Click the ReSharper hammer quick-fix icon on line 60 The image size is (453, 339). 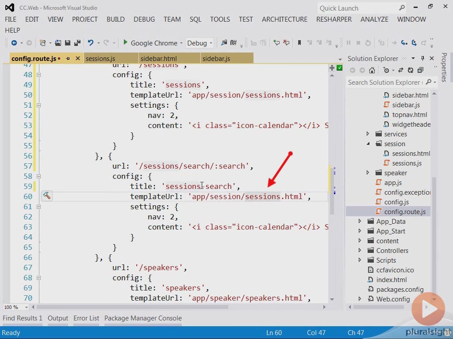[x=47, y=196]
